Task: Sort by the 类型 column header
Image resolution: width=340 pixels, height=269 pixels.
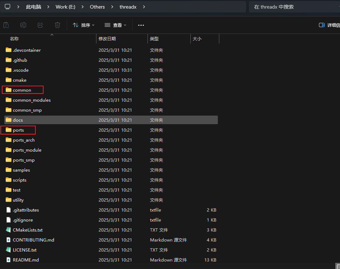Action: [x=154, y=39]
